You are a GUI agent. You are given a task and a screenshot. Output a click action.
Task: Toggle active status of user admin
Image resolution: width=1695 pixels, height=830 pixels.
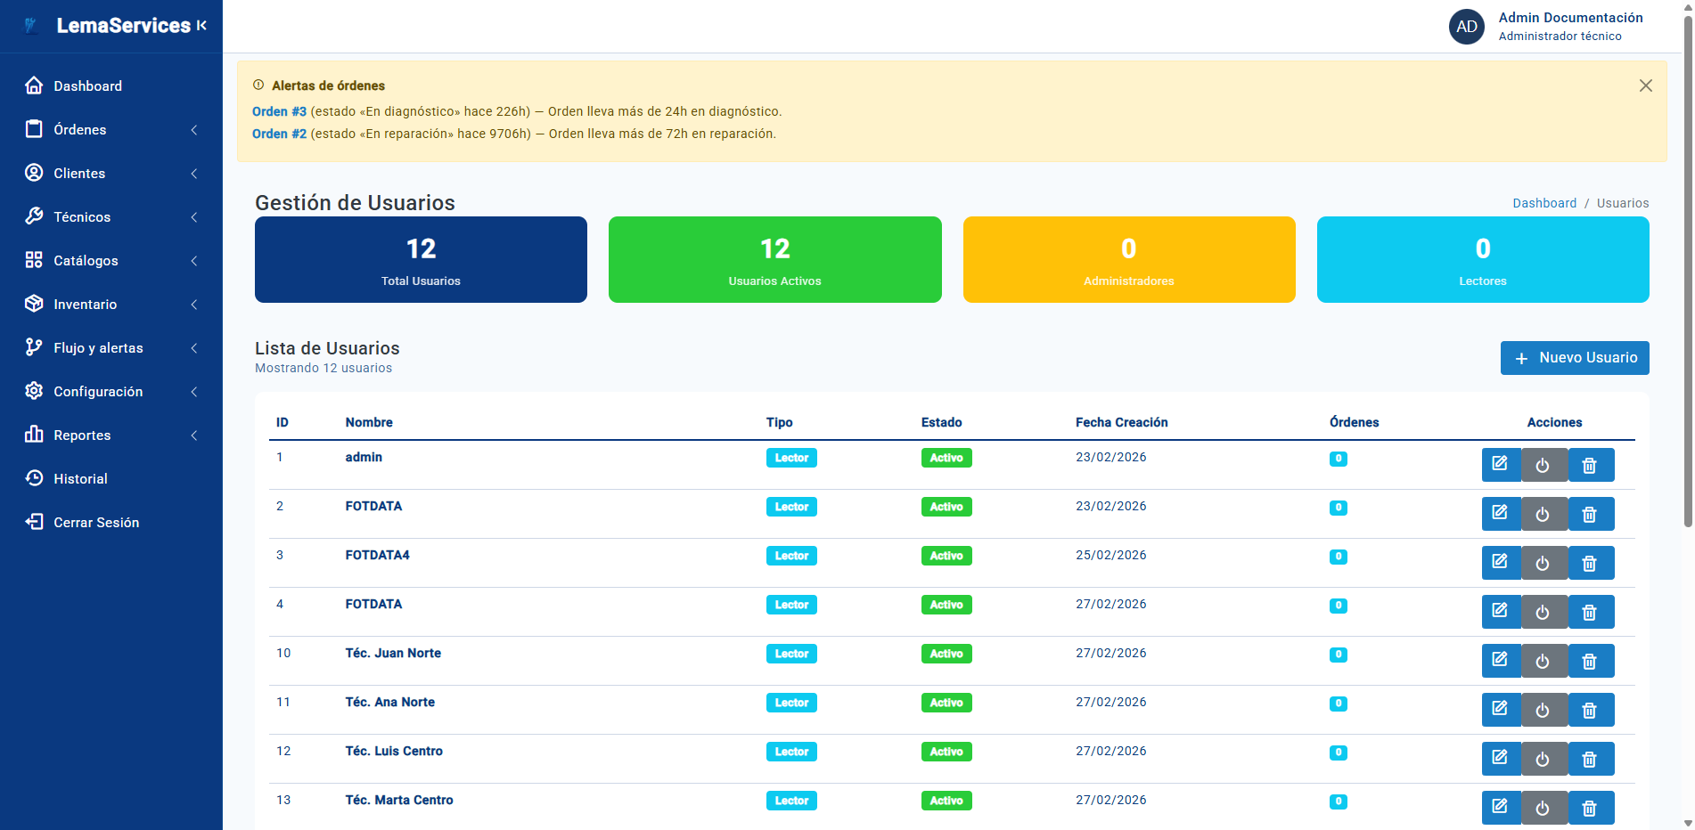click(1544, 465)
